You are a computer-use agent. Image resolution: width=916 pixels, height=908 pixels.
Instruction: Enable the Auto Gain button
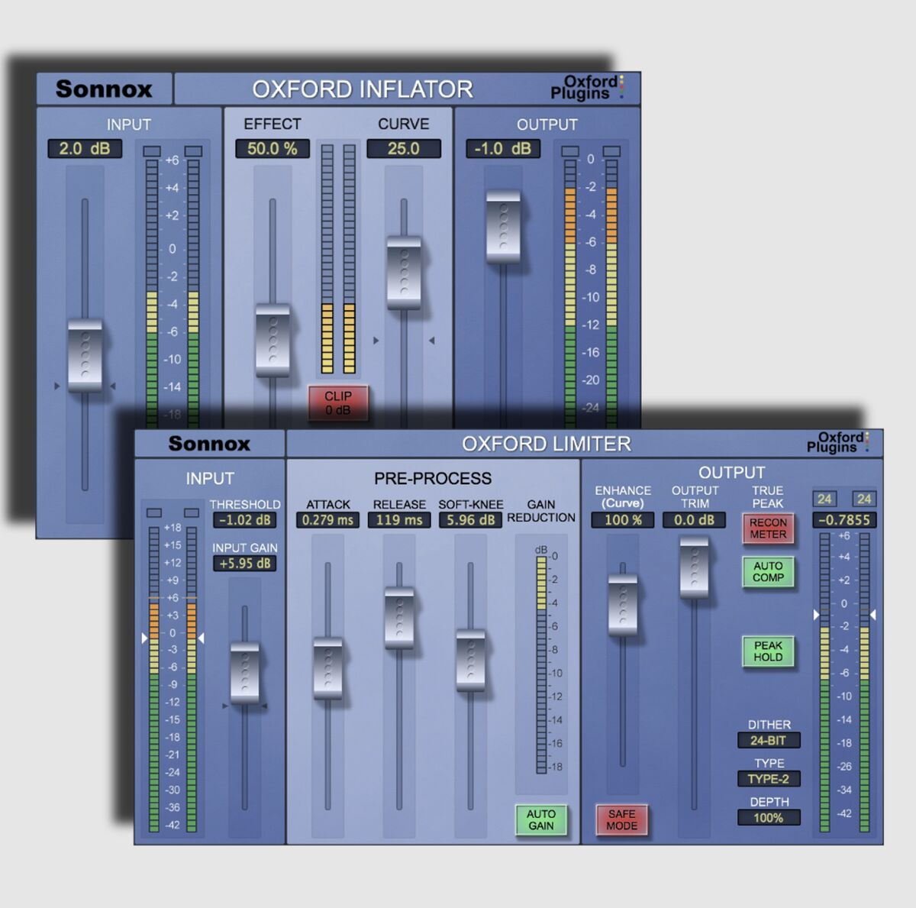540,819
